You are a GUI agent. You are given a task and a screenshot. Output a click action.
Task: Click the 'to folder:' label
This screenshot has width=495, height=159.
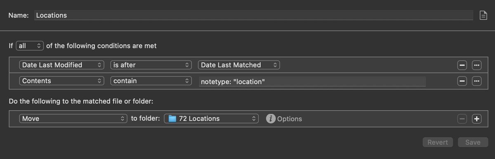click(145, 119)
